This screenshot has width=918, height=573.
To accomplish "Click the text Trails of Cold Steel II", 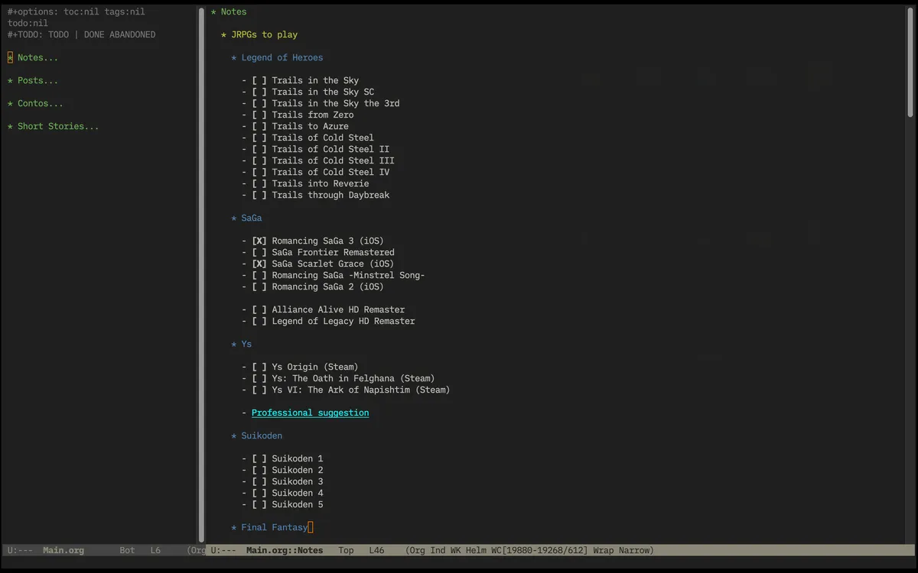I will pos(330,149).
